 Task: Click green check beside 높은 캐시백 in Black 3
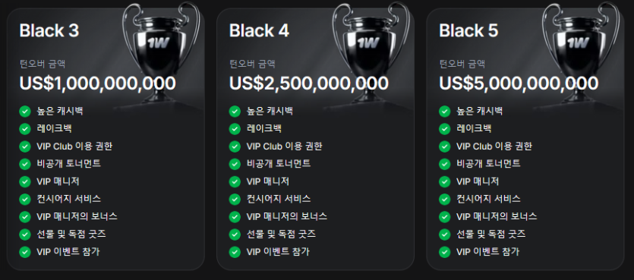click(25, 111)
